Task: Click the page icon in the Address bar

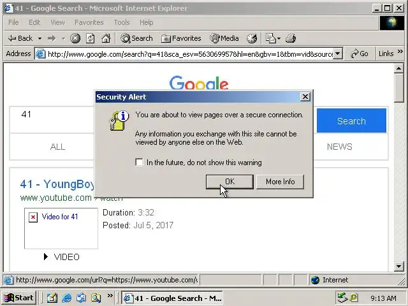Action: point(41,54)
